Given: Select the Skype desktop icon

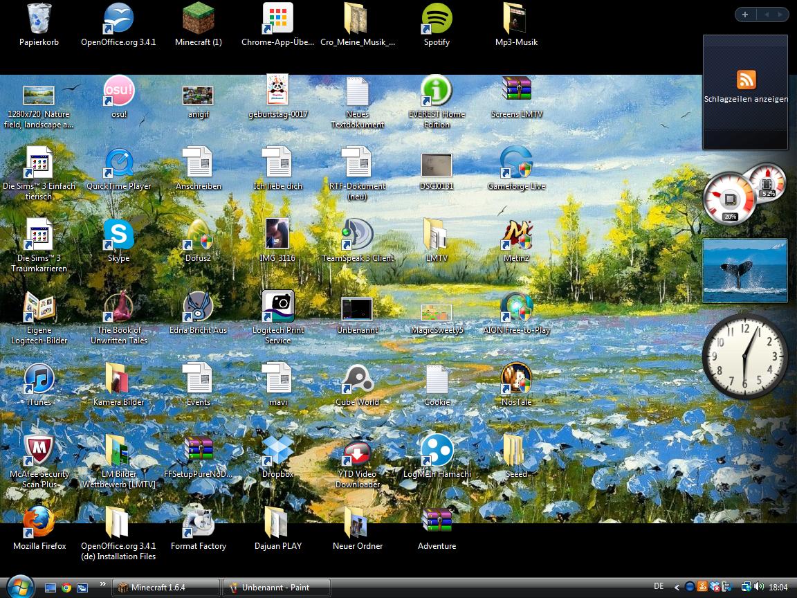Looking at the screenshot, I should (118, 235).
